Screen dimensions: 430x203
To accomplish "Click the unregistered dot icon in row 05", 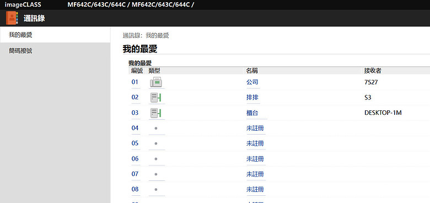I will click(156, 143).
